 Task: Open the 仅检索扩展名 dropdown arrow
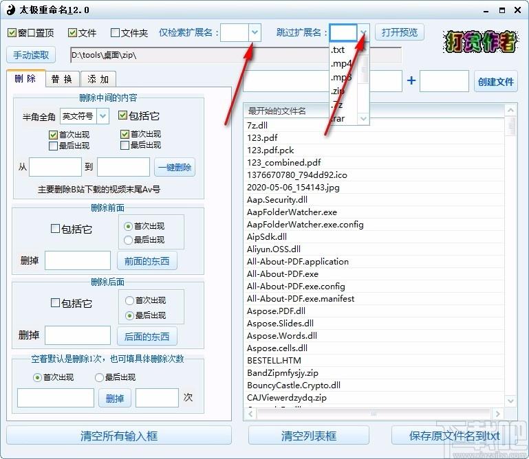click(255, 33)
